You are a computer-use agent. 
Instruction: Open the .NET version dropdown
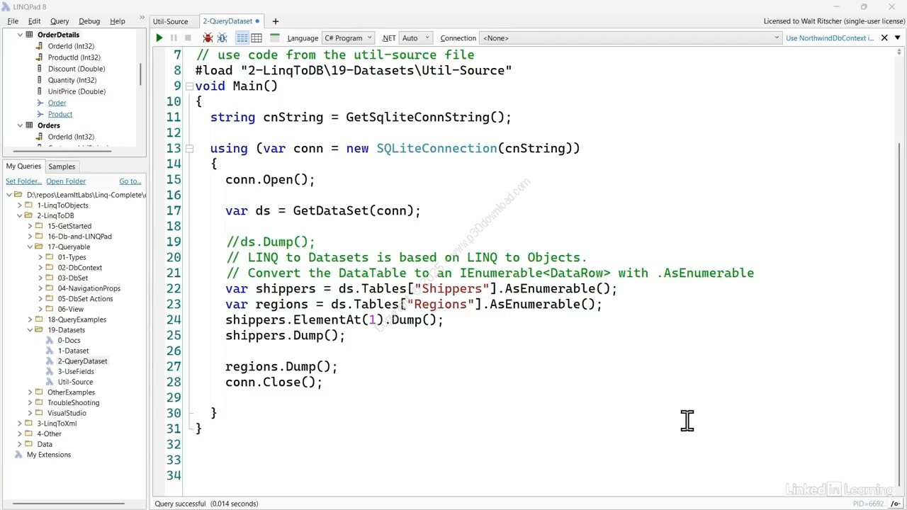click(x=415, y=38)
